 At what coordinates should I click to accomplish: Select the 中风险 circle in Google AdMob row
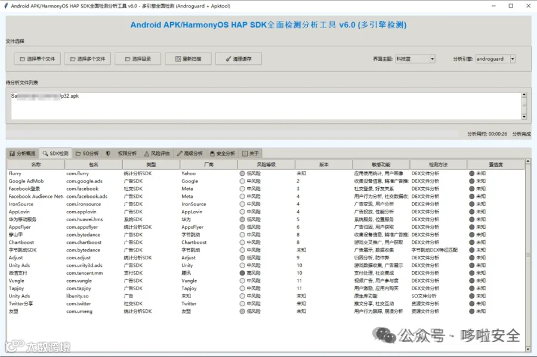pyautogui.click(x=242, y=181)
